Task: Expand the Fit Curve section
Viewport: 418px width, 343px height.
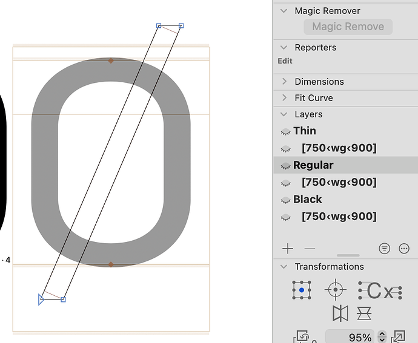Action: tap(284, 98)
